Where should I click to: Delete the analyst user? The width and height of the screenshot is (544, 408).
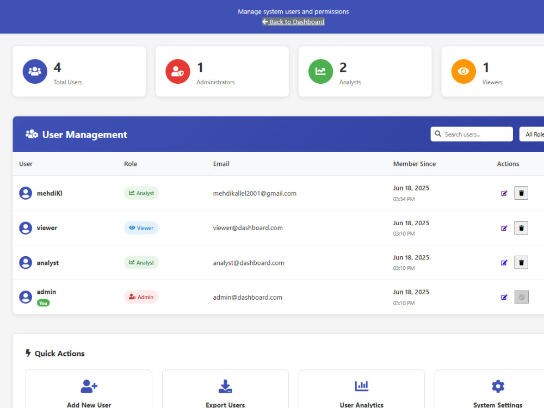521,263
